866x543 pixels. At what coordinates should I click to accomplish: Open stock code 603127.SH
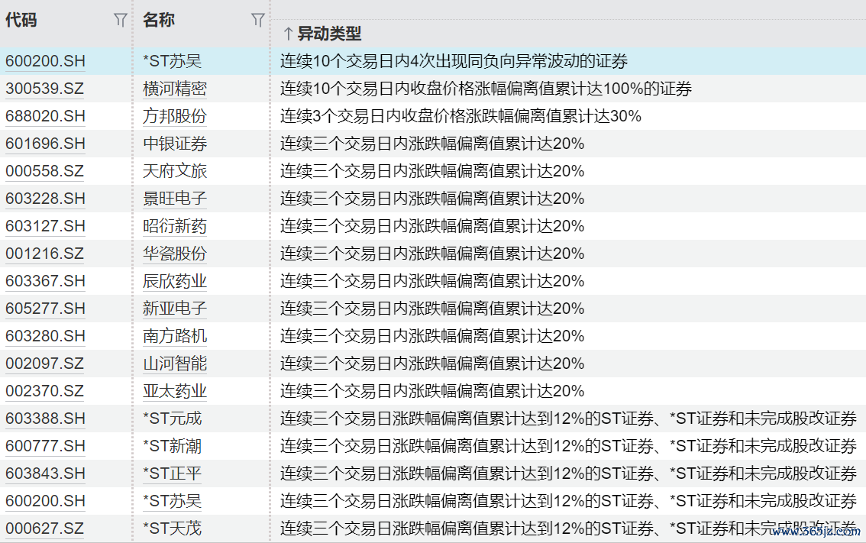point(45,226)
